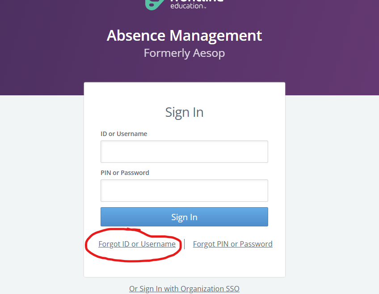Image resolution: width=379 pixels, height=294 pixels.
Task: Click the divider between the two Forgot links
Action: pos(184,244)
